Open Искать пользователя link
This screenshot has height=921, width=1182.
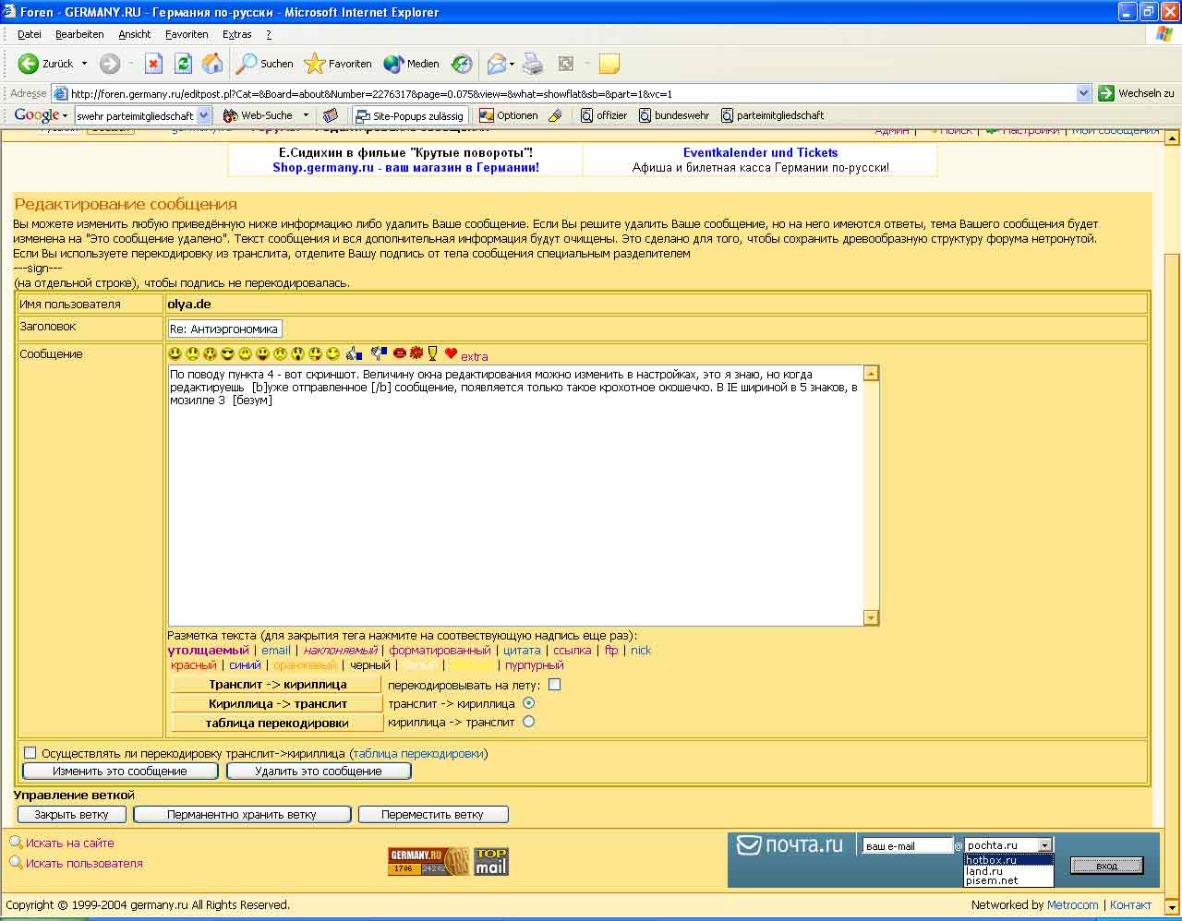(x=84, y=864)
